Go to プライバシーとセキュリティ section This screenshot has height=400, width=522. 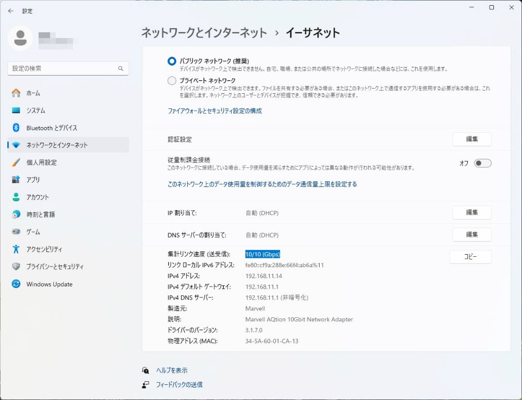click(x=55, y=267)
